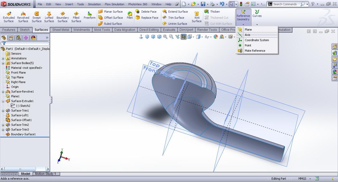Select the Lofted Surface tool

click(49, 17)
